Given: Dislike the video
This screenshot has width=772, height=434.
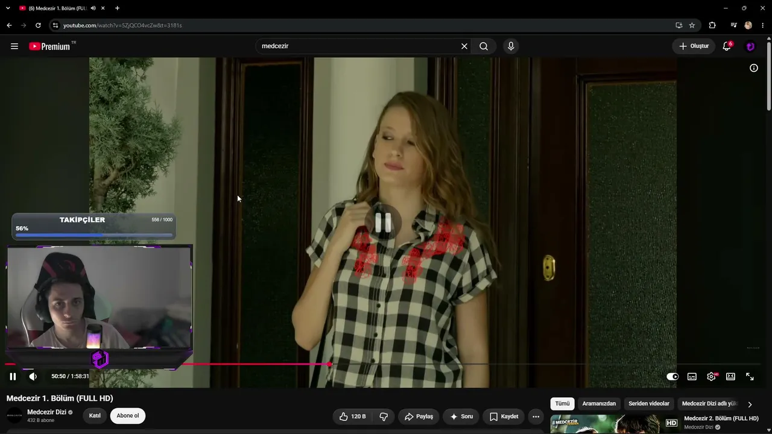Looking at the screenshot, I should (x=384, y=417).
